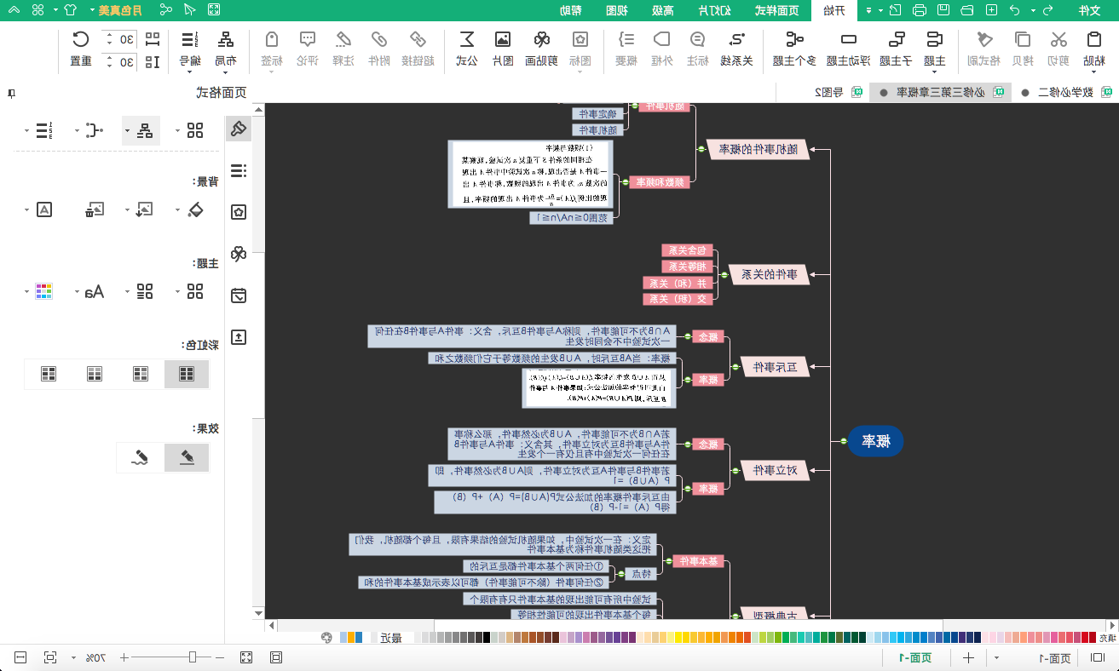1119x671 pixels.
Task: Click the print icon in title bar
Action: (x=920, y=10)
